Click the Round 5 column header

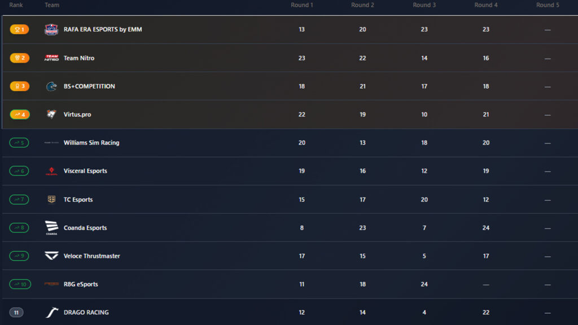(548, 5)
